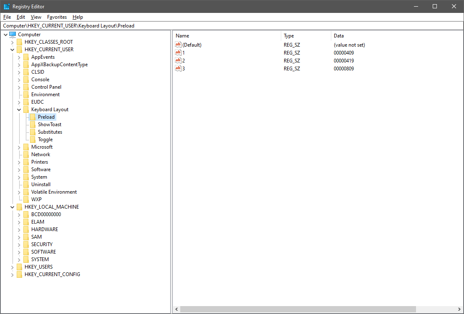Select the WXP key

(36, 199)
